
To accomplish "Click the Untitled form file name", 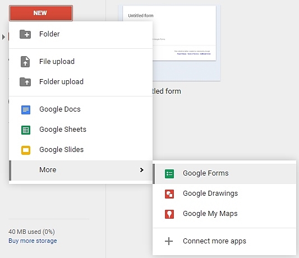I will pyautogui.click(x=167, y=91).
